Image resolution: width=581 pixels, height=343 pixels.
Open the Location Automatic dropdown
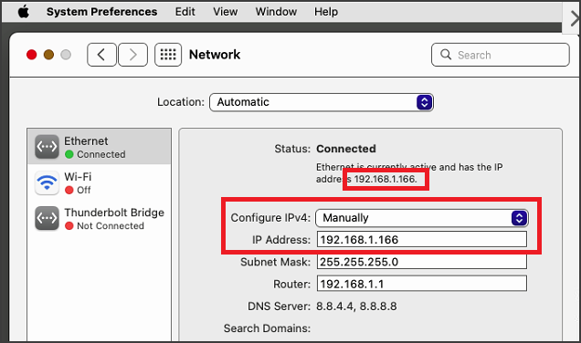coord(322,102)
